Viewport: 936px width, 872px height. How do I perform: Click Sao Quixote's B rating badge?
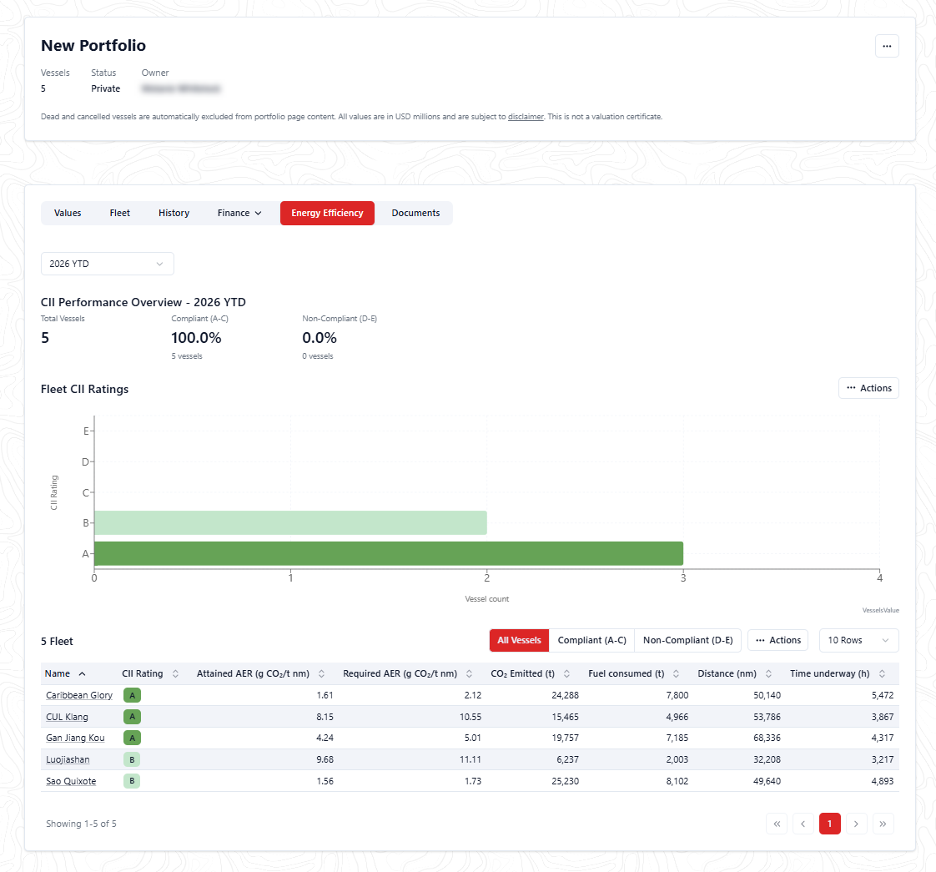point(132,781)
